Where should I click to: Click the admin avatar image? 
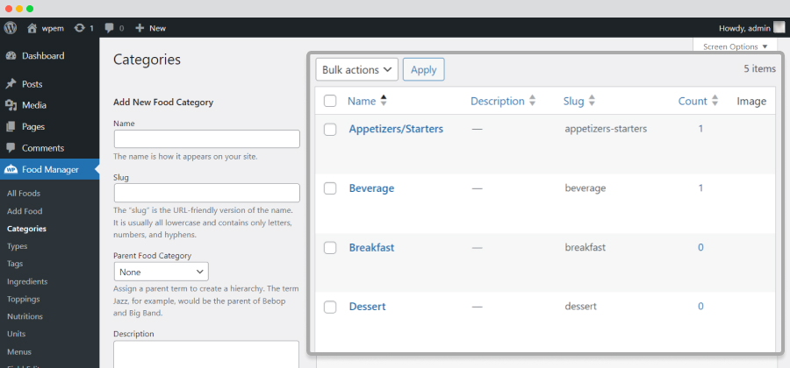coord(779,28)
